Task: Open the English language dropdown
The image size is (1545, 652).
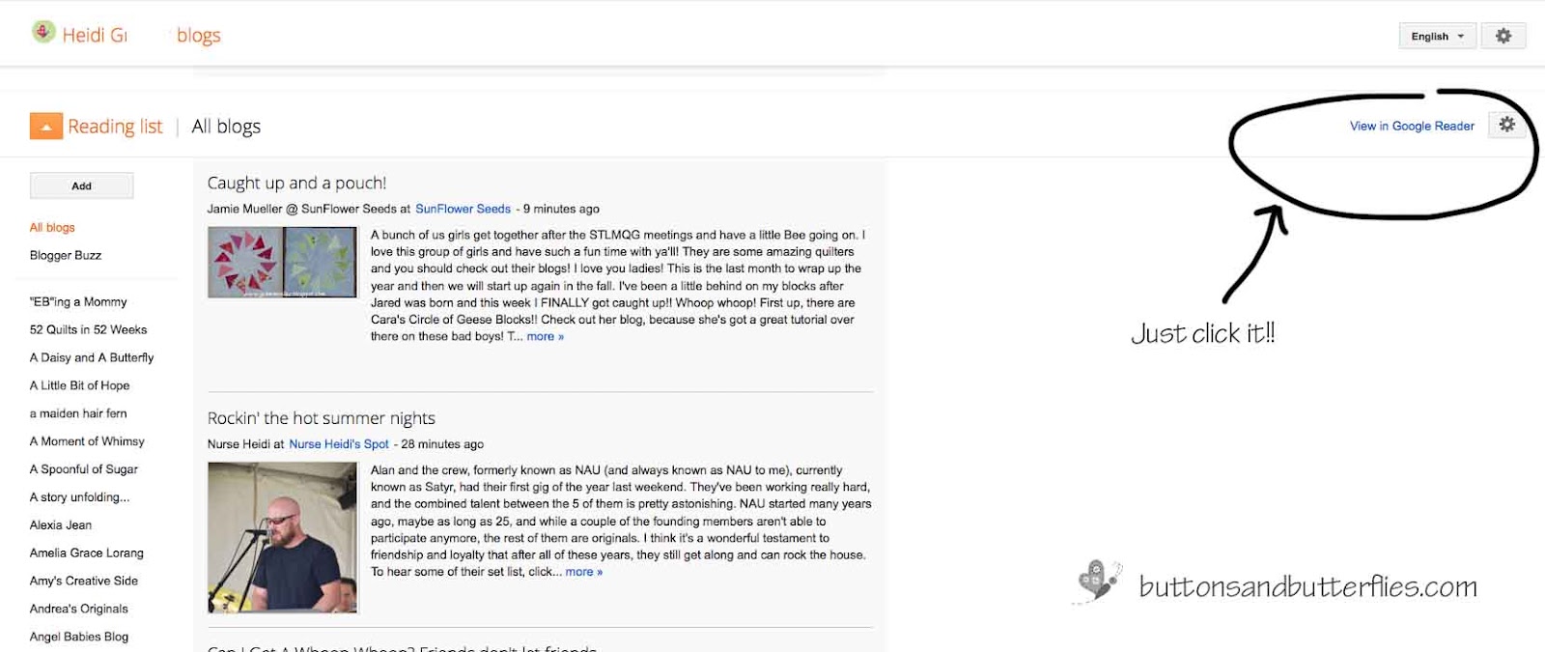Action: click(1435, 36)
